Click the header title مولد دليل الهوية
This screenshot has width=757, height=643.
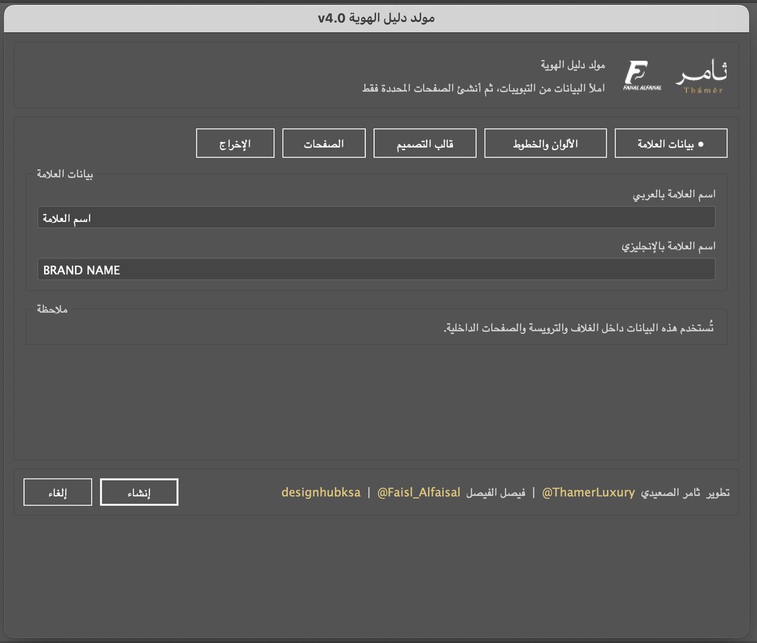point(573,65)
